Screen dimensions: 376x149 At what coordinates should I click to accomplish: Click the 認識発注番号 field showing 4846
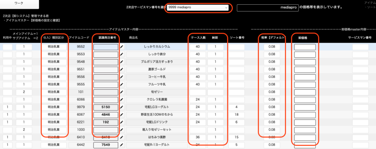point(105,115)
